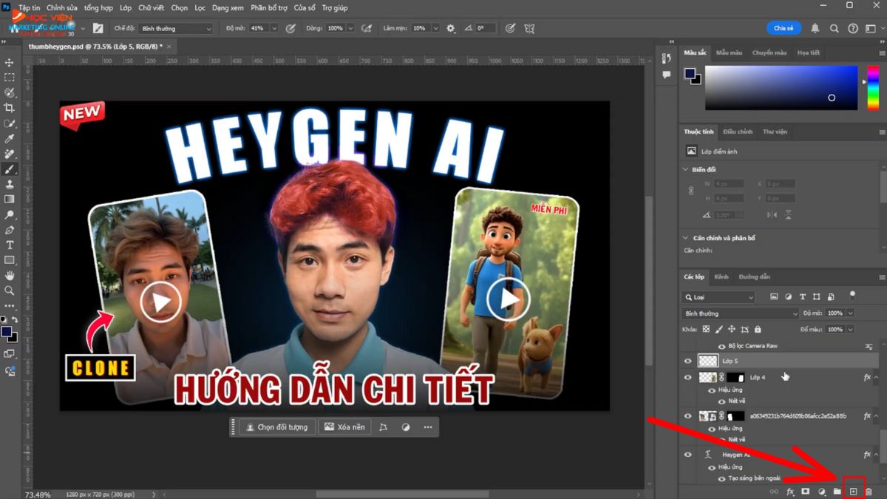Collapse Căn chỉnh và phân bổ section

coord(686,238)
